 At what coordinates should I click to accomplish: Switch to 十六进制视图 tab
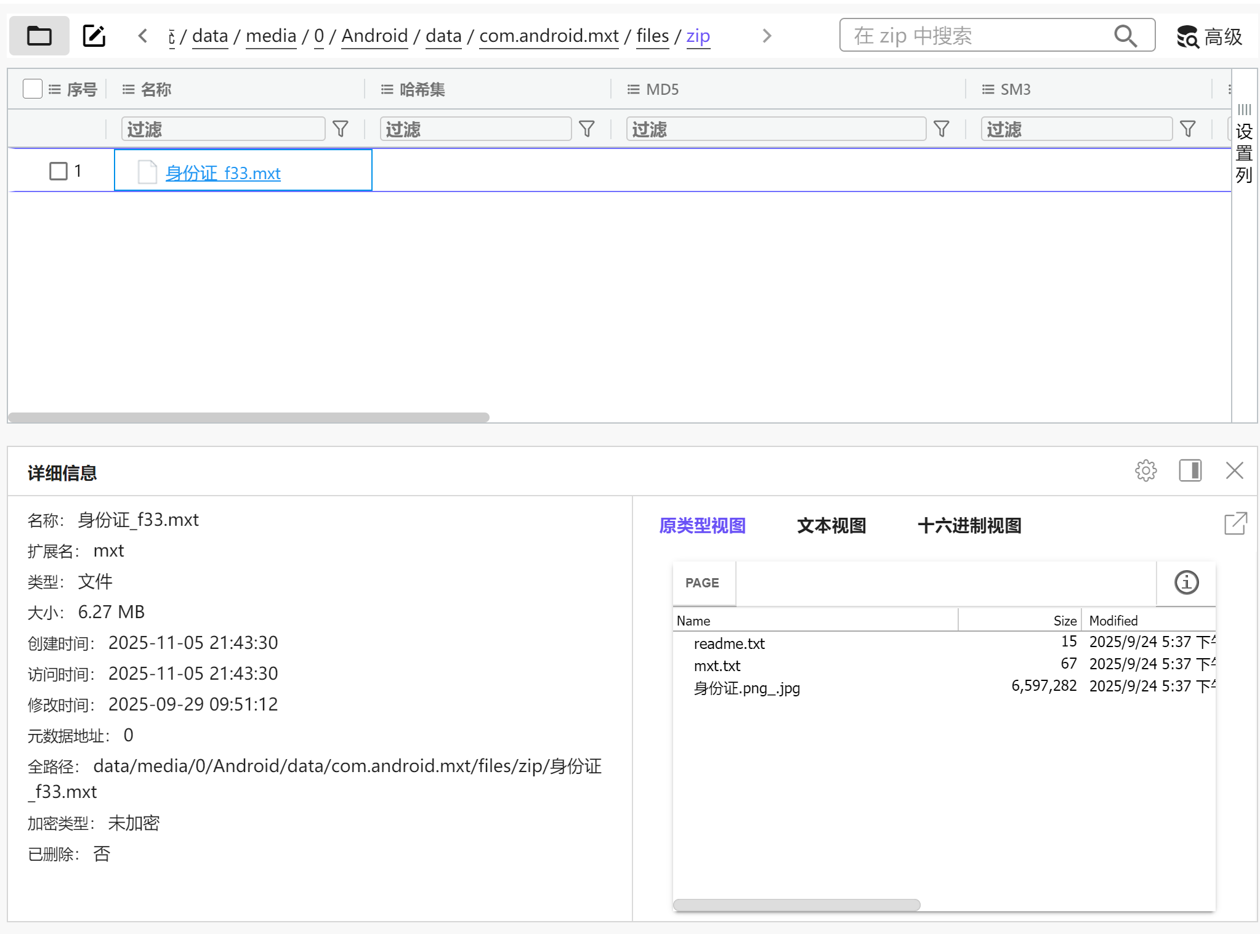(x=969, y=526)
